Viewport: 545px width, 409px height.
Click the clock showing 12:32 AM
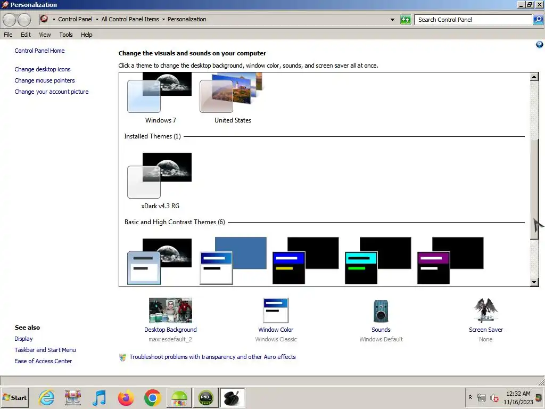(518, 394)
